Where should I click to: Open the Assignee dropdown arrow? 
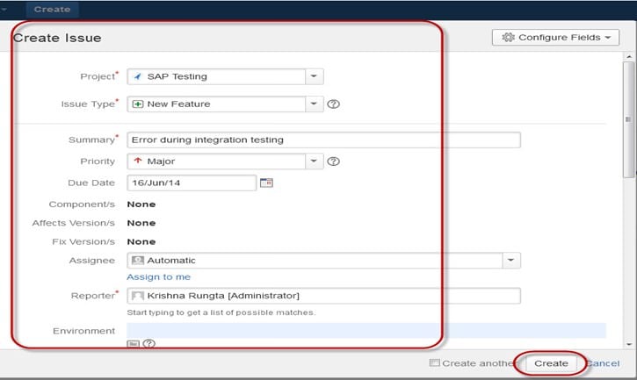tap(511, 261)
